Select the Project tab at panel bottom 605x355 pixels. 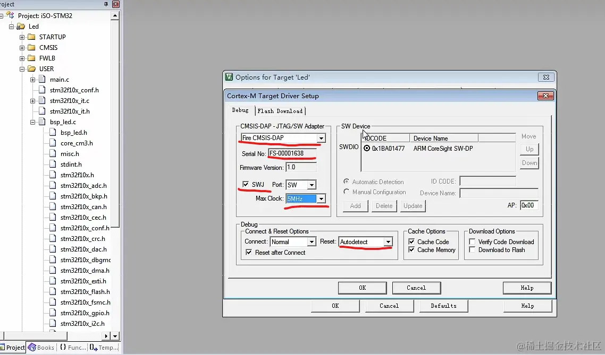pyautogui.click(x=13, y=347)
